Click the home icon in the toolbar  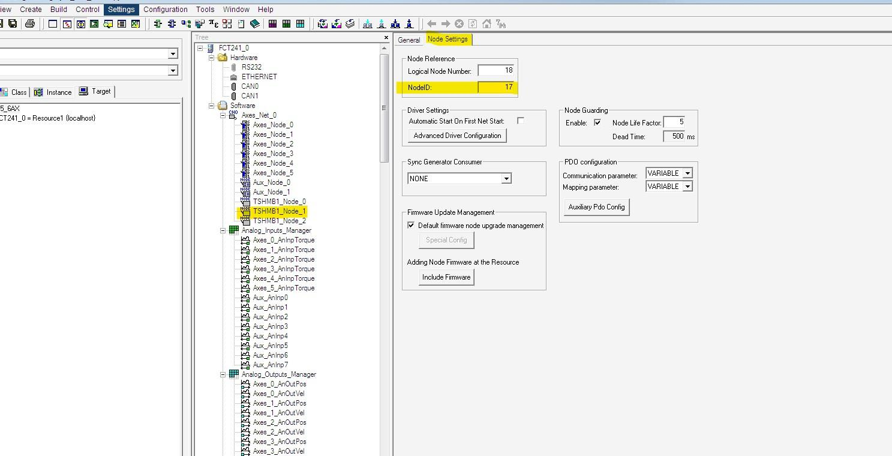point(486,24)
